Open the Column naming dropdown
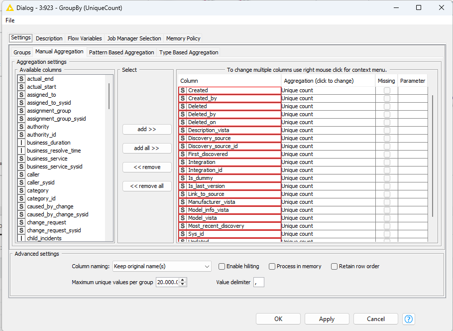 click(x=162, y=266)
